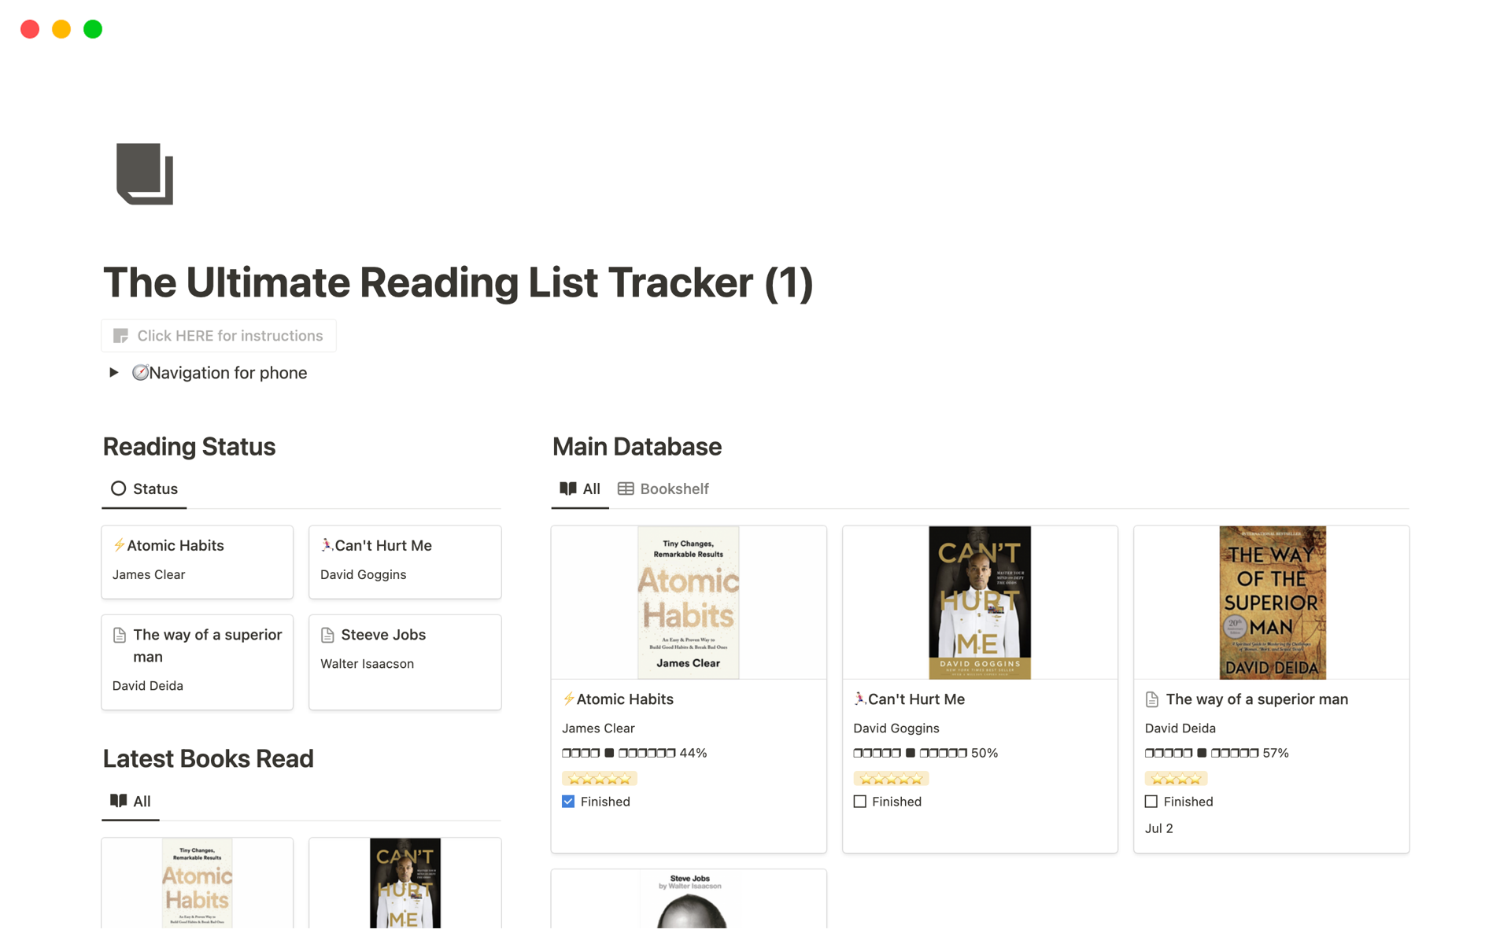The height and width of the screenshot is (944, 1511).
Task: Expand the Navigation for phone toggle
Action: pyautogui.click(x=114, y=373)
